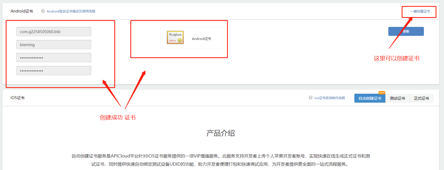The height and width of the screenshot is (170, 444).
Task: Click the Android证书 label in certificate card
Action: 201,39
